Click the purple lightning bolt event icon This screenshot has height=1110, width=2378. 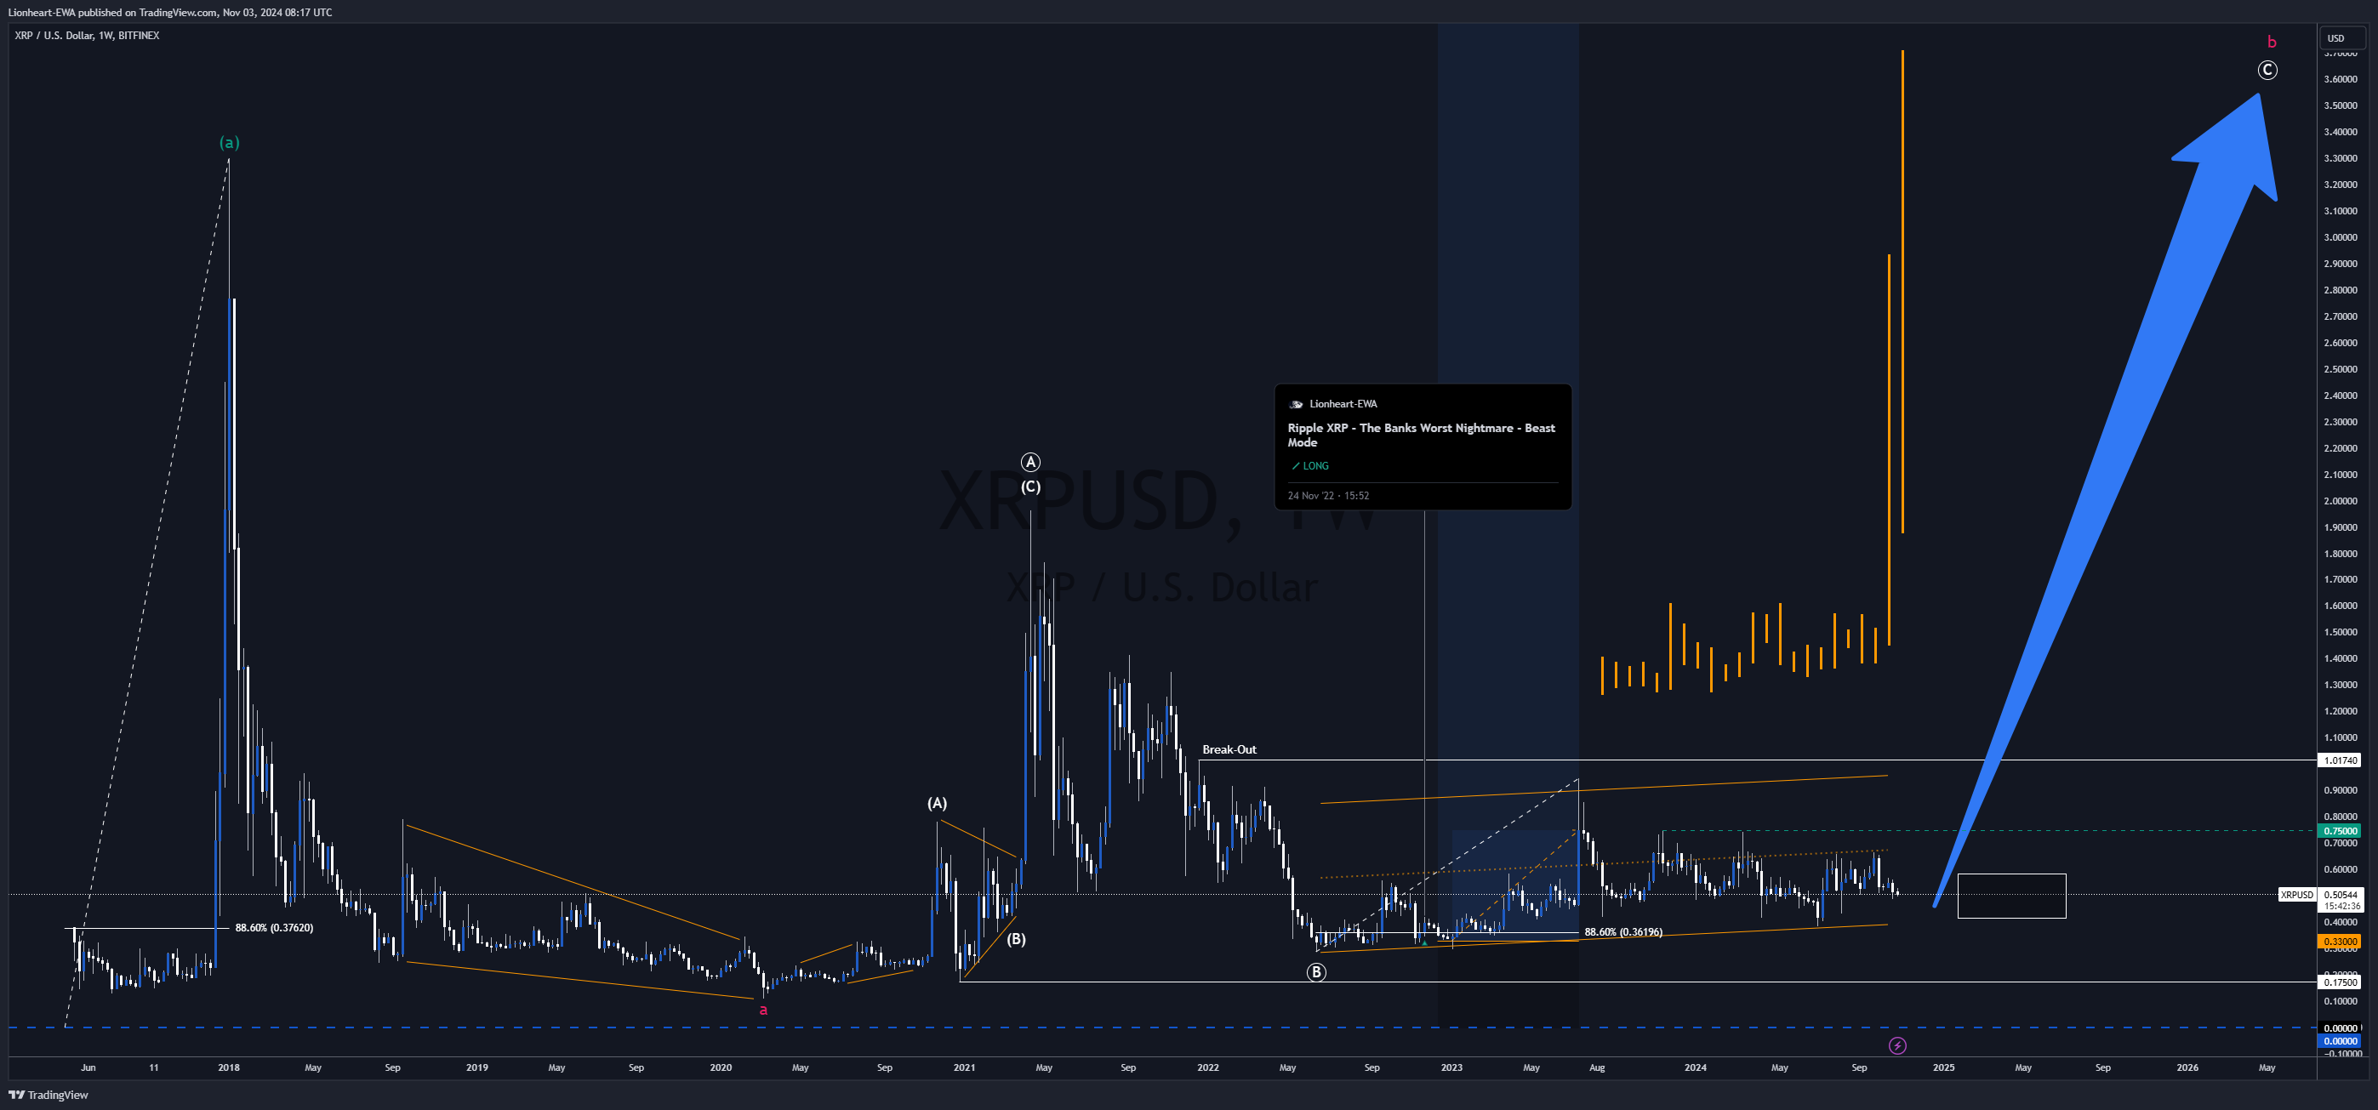point(1897,1045)
